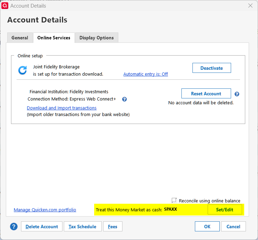Click the SPAXX money market value
The height and width of the screenshot is (240, 258).
pos(170,209)
